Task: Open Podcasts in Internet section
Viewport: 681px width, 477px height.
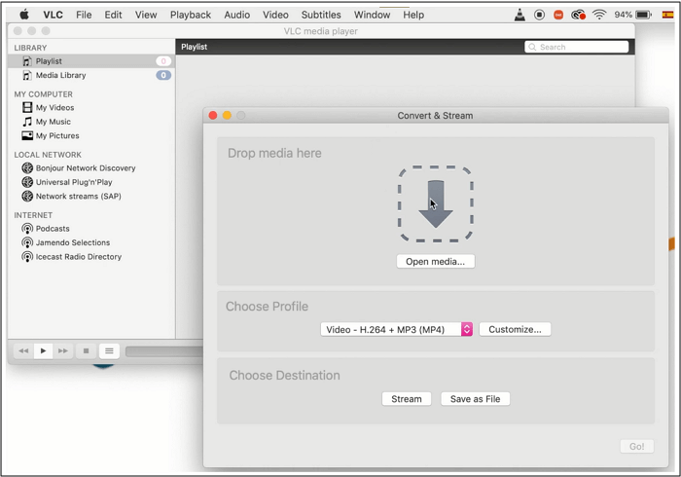Action: pos(53,229)
